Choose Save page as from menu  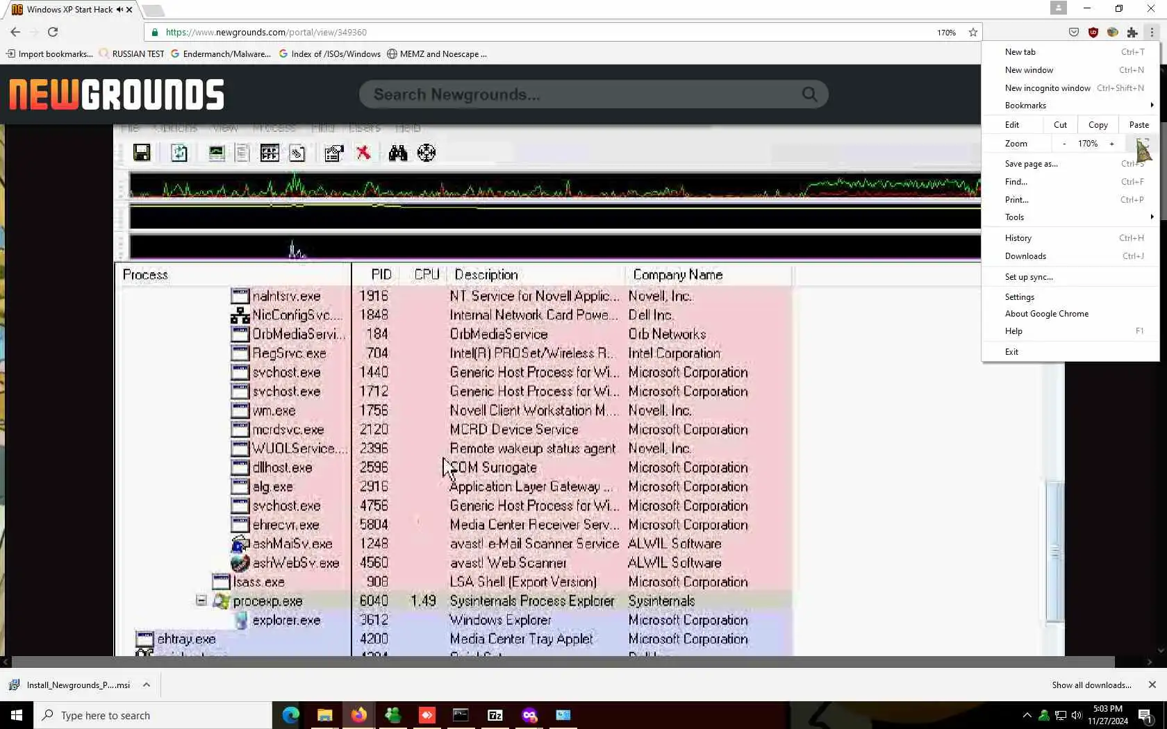coord(1070,164)
